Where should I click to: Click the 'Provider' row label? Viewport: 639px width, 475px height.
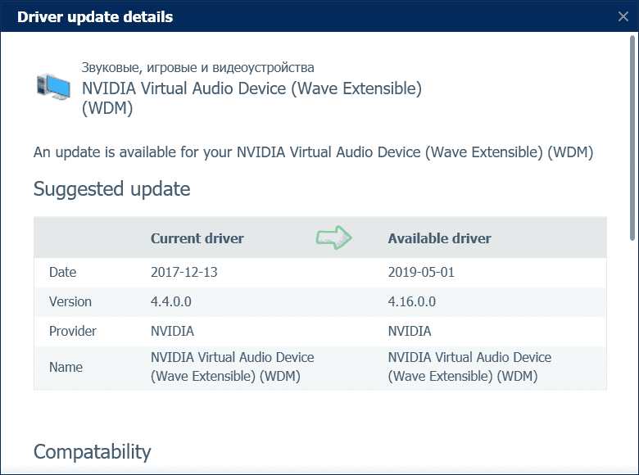point(73,331)
